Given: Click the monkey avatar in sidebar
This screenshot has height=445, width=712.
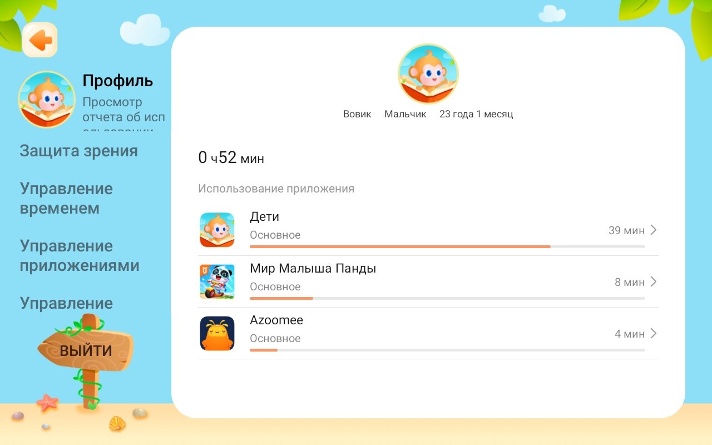Looking at the screenshot, I should [x=47, y=100].
